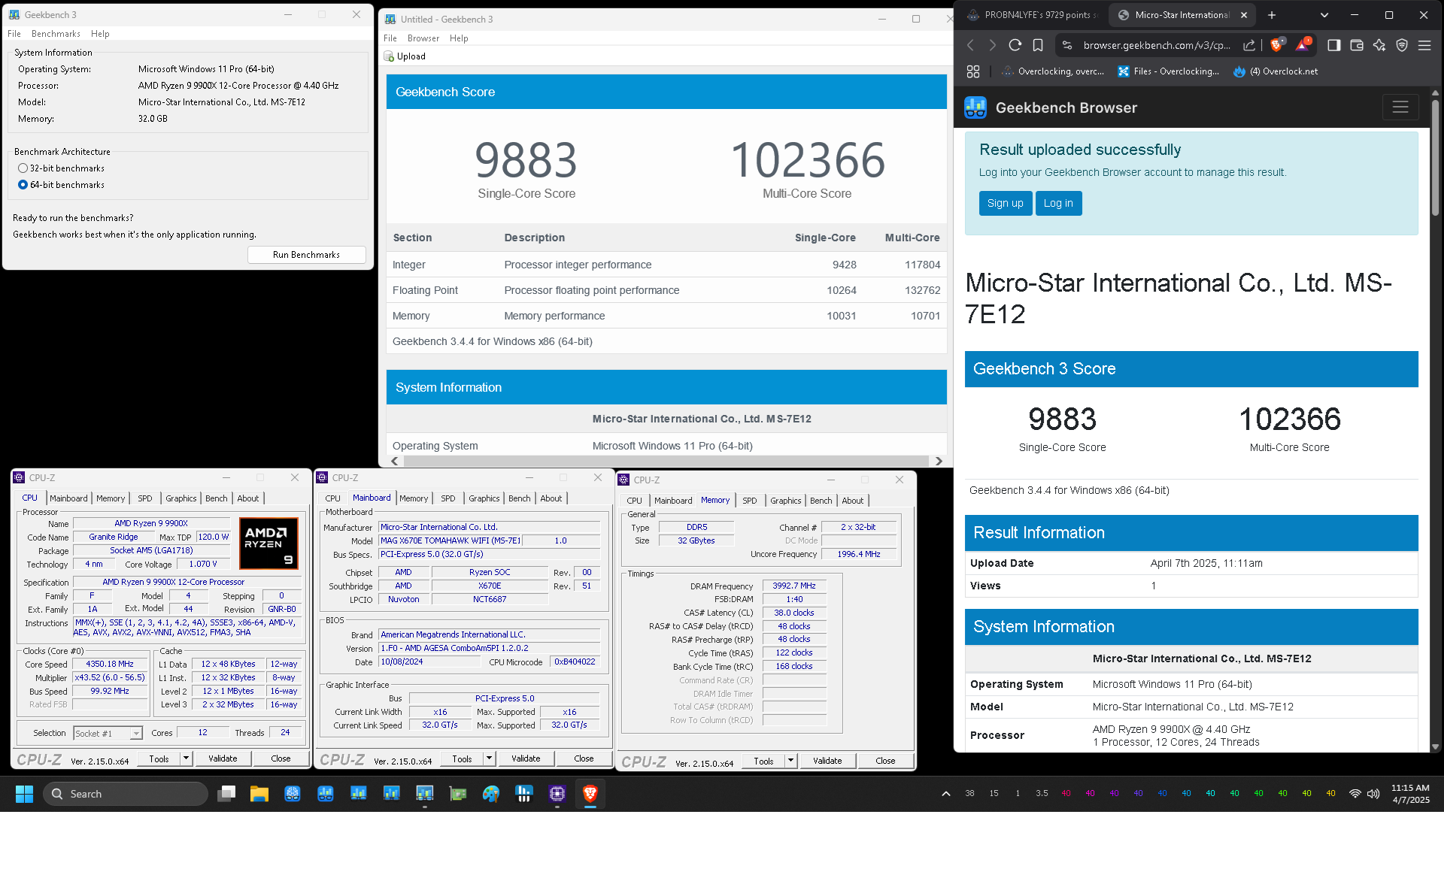The image size is (1444, 875).
Task: Click the Core Speed value 4350.18 MHz
Action: (110, 664)
